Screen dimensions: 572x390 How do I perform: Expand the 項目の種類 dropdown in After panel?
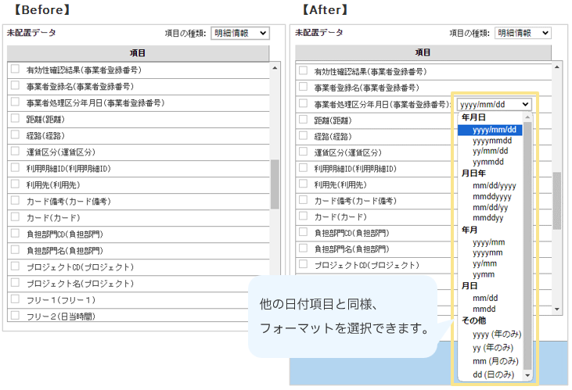(x=523, y=33)
